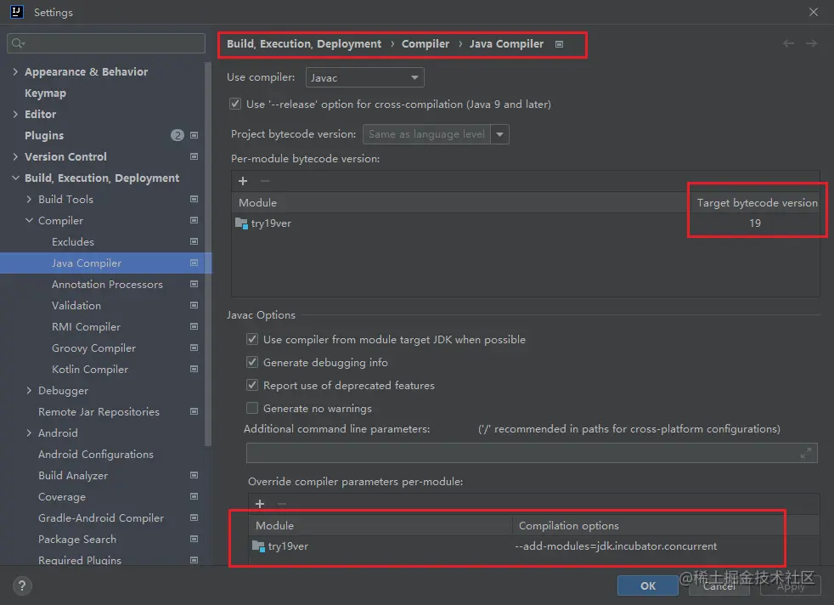Click the project-level icon beside Gradle-Android Compiler
Viewport: 834px width, 605px height.
[194, 517]
